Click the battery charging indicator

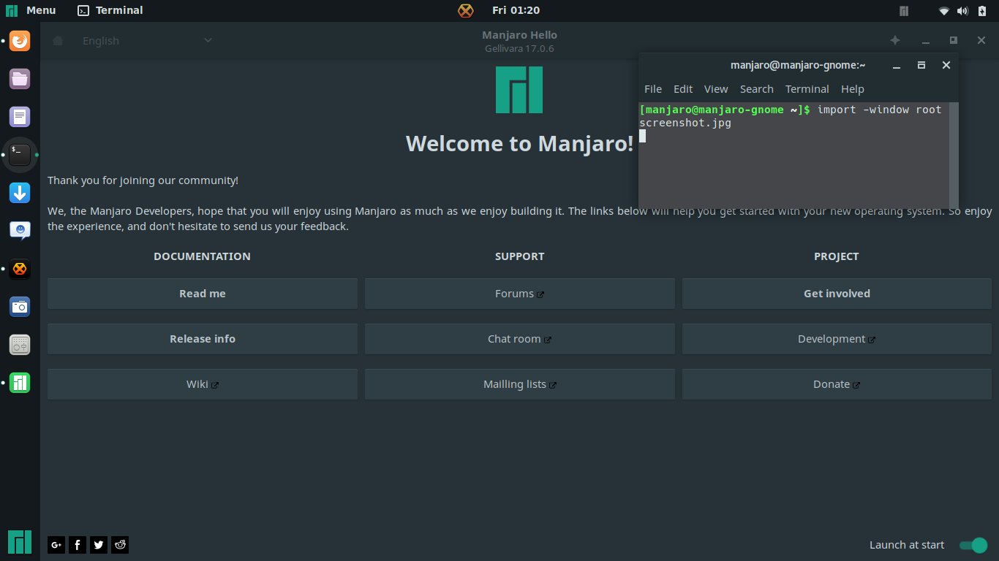click(x=981, y=10)
